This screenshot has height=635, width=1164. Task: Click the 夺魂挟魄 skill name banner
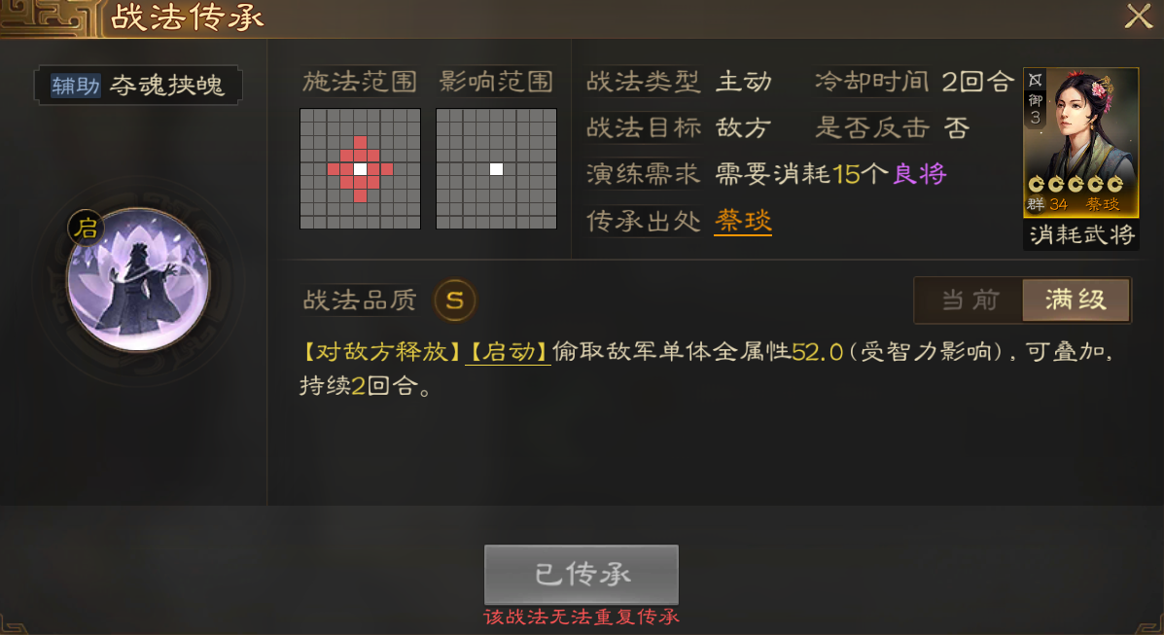(138, 86)
